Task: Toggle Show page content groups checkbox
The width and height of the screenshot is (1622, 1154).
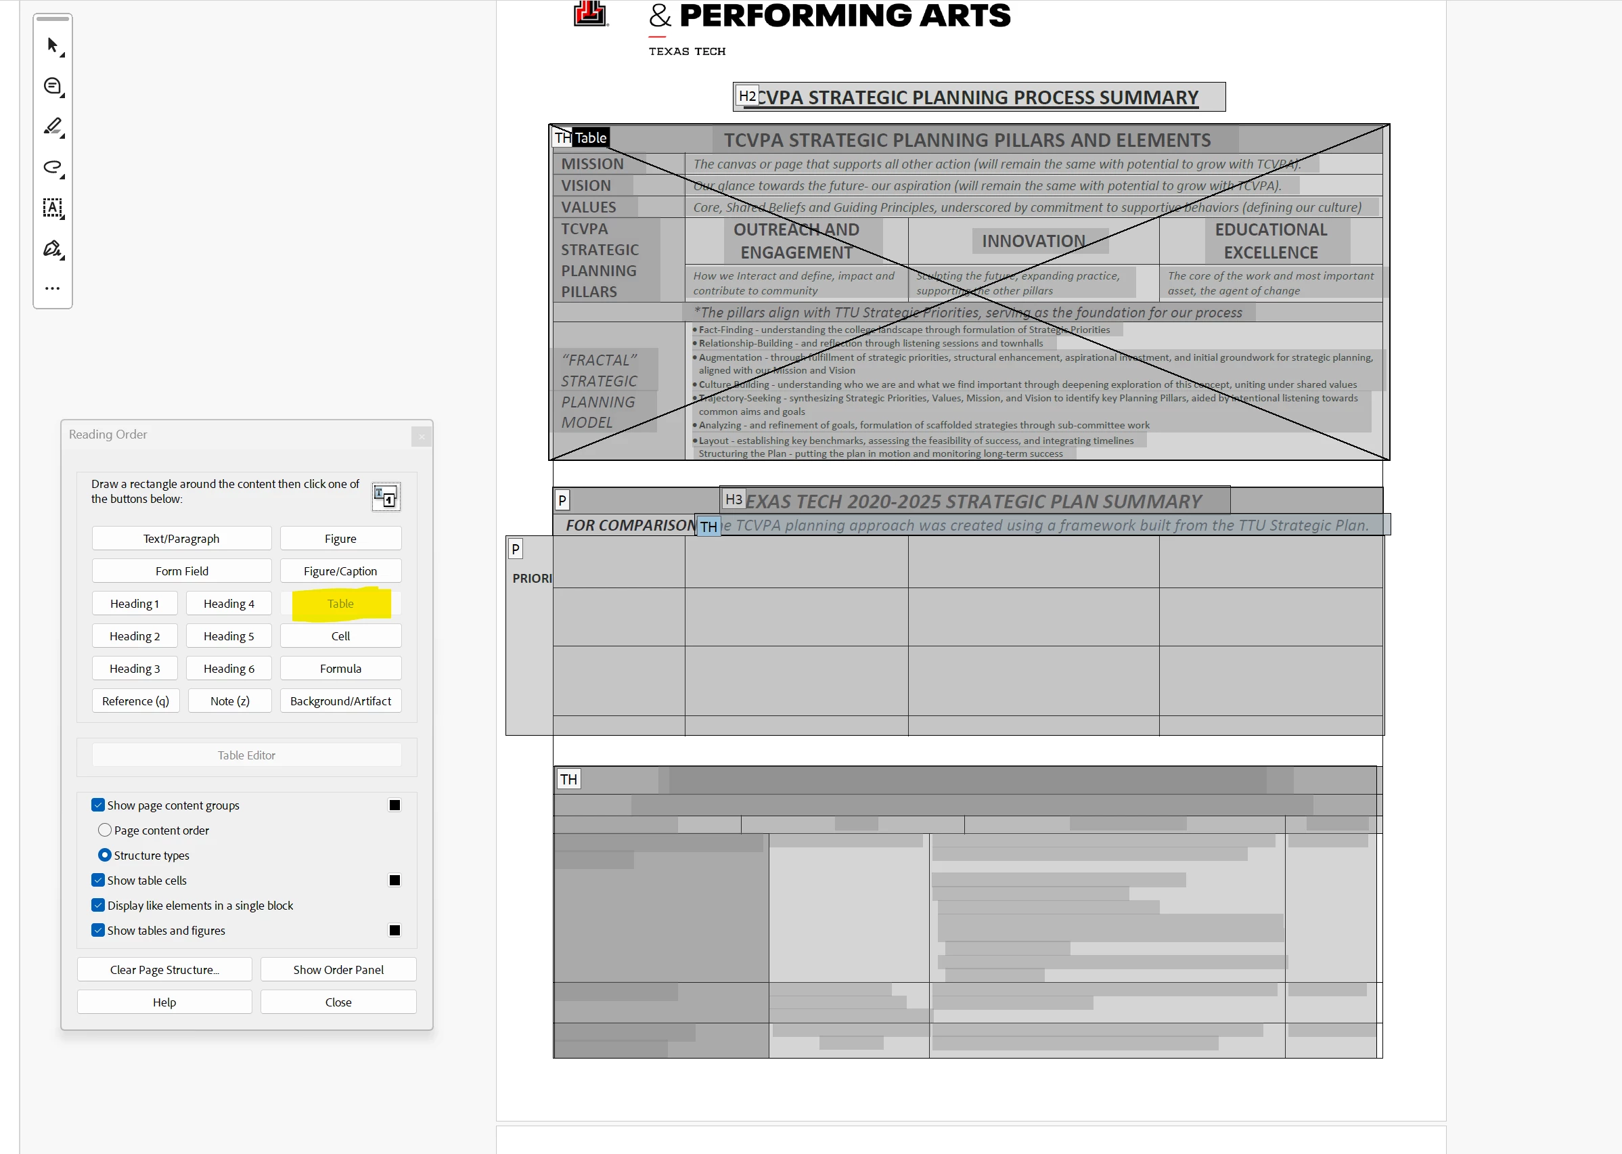Action: [98, 804]
